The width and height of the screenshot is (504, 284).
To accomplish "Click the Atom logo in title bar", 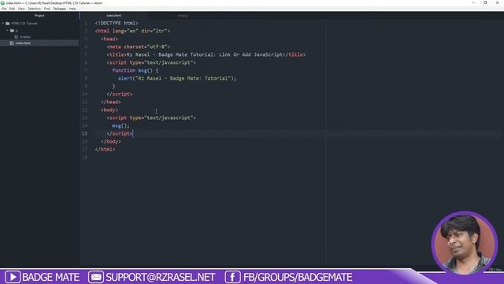I will 2,3.
